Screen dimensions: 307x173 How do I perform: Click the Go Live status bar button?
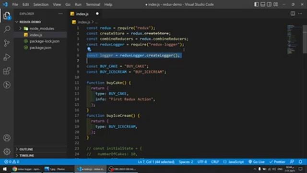pos(257,162)
